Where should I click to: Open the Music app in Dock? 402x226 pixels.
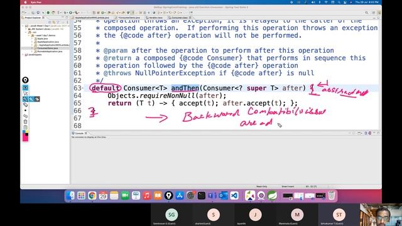(146, 196)
